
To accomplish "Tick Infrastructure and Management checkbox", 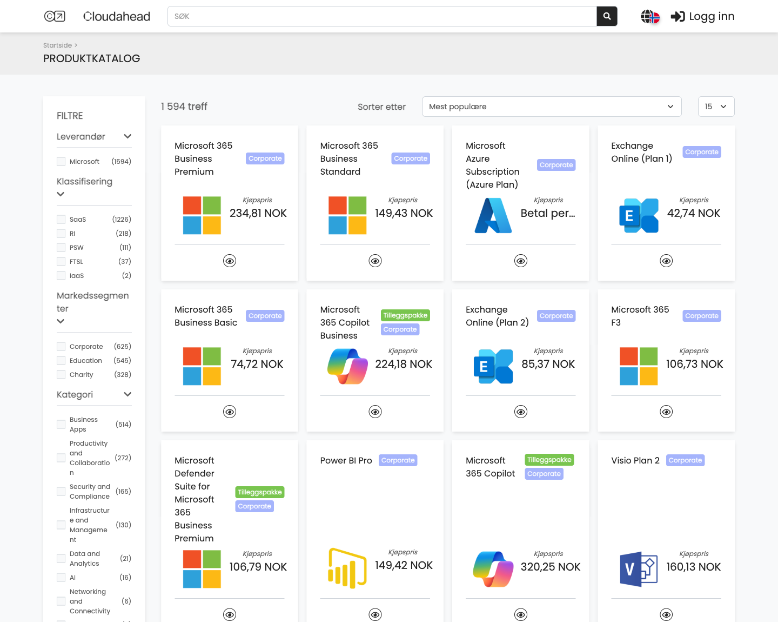I will pos(61,525).
